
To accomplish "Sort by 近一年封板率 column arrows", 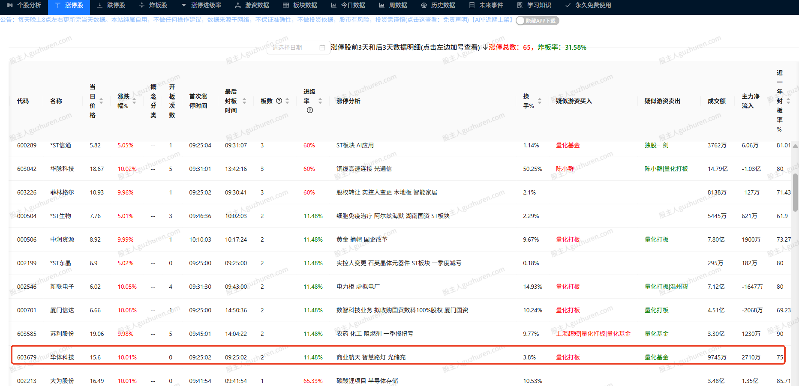I will (x=788, y=101).
